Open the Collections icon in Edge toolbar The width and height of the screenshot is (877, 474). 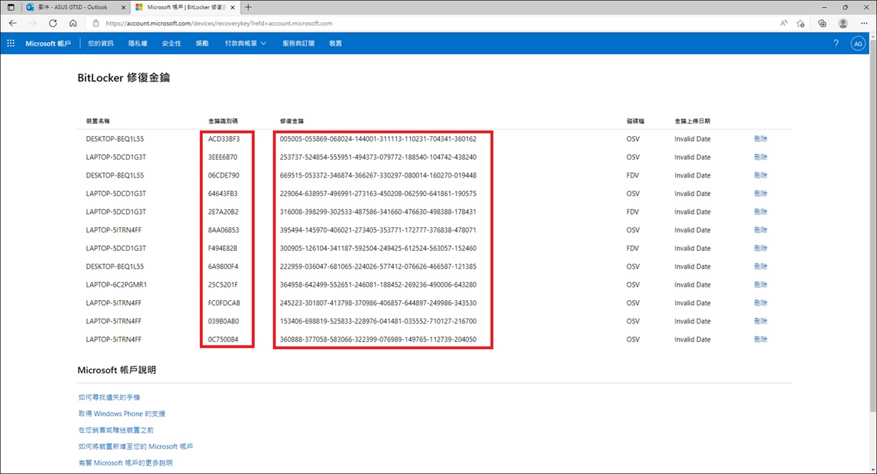822,23
